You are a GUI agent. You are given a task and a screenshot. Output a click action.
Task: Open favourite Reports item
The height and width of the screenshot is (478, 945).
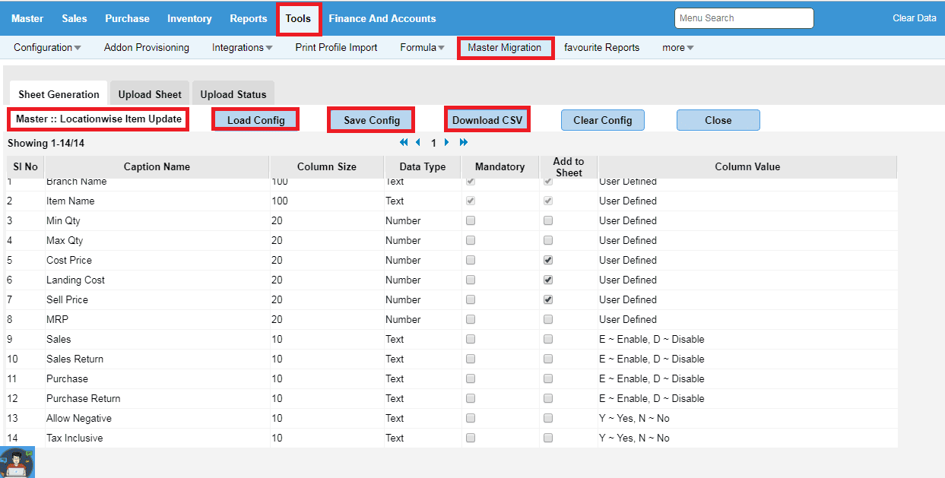[x=602, y=47]
